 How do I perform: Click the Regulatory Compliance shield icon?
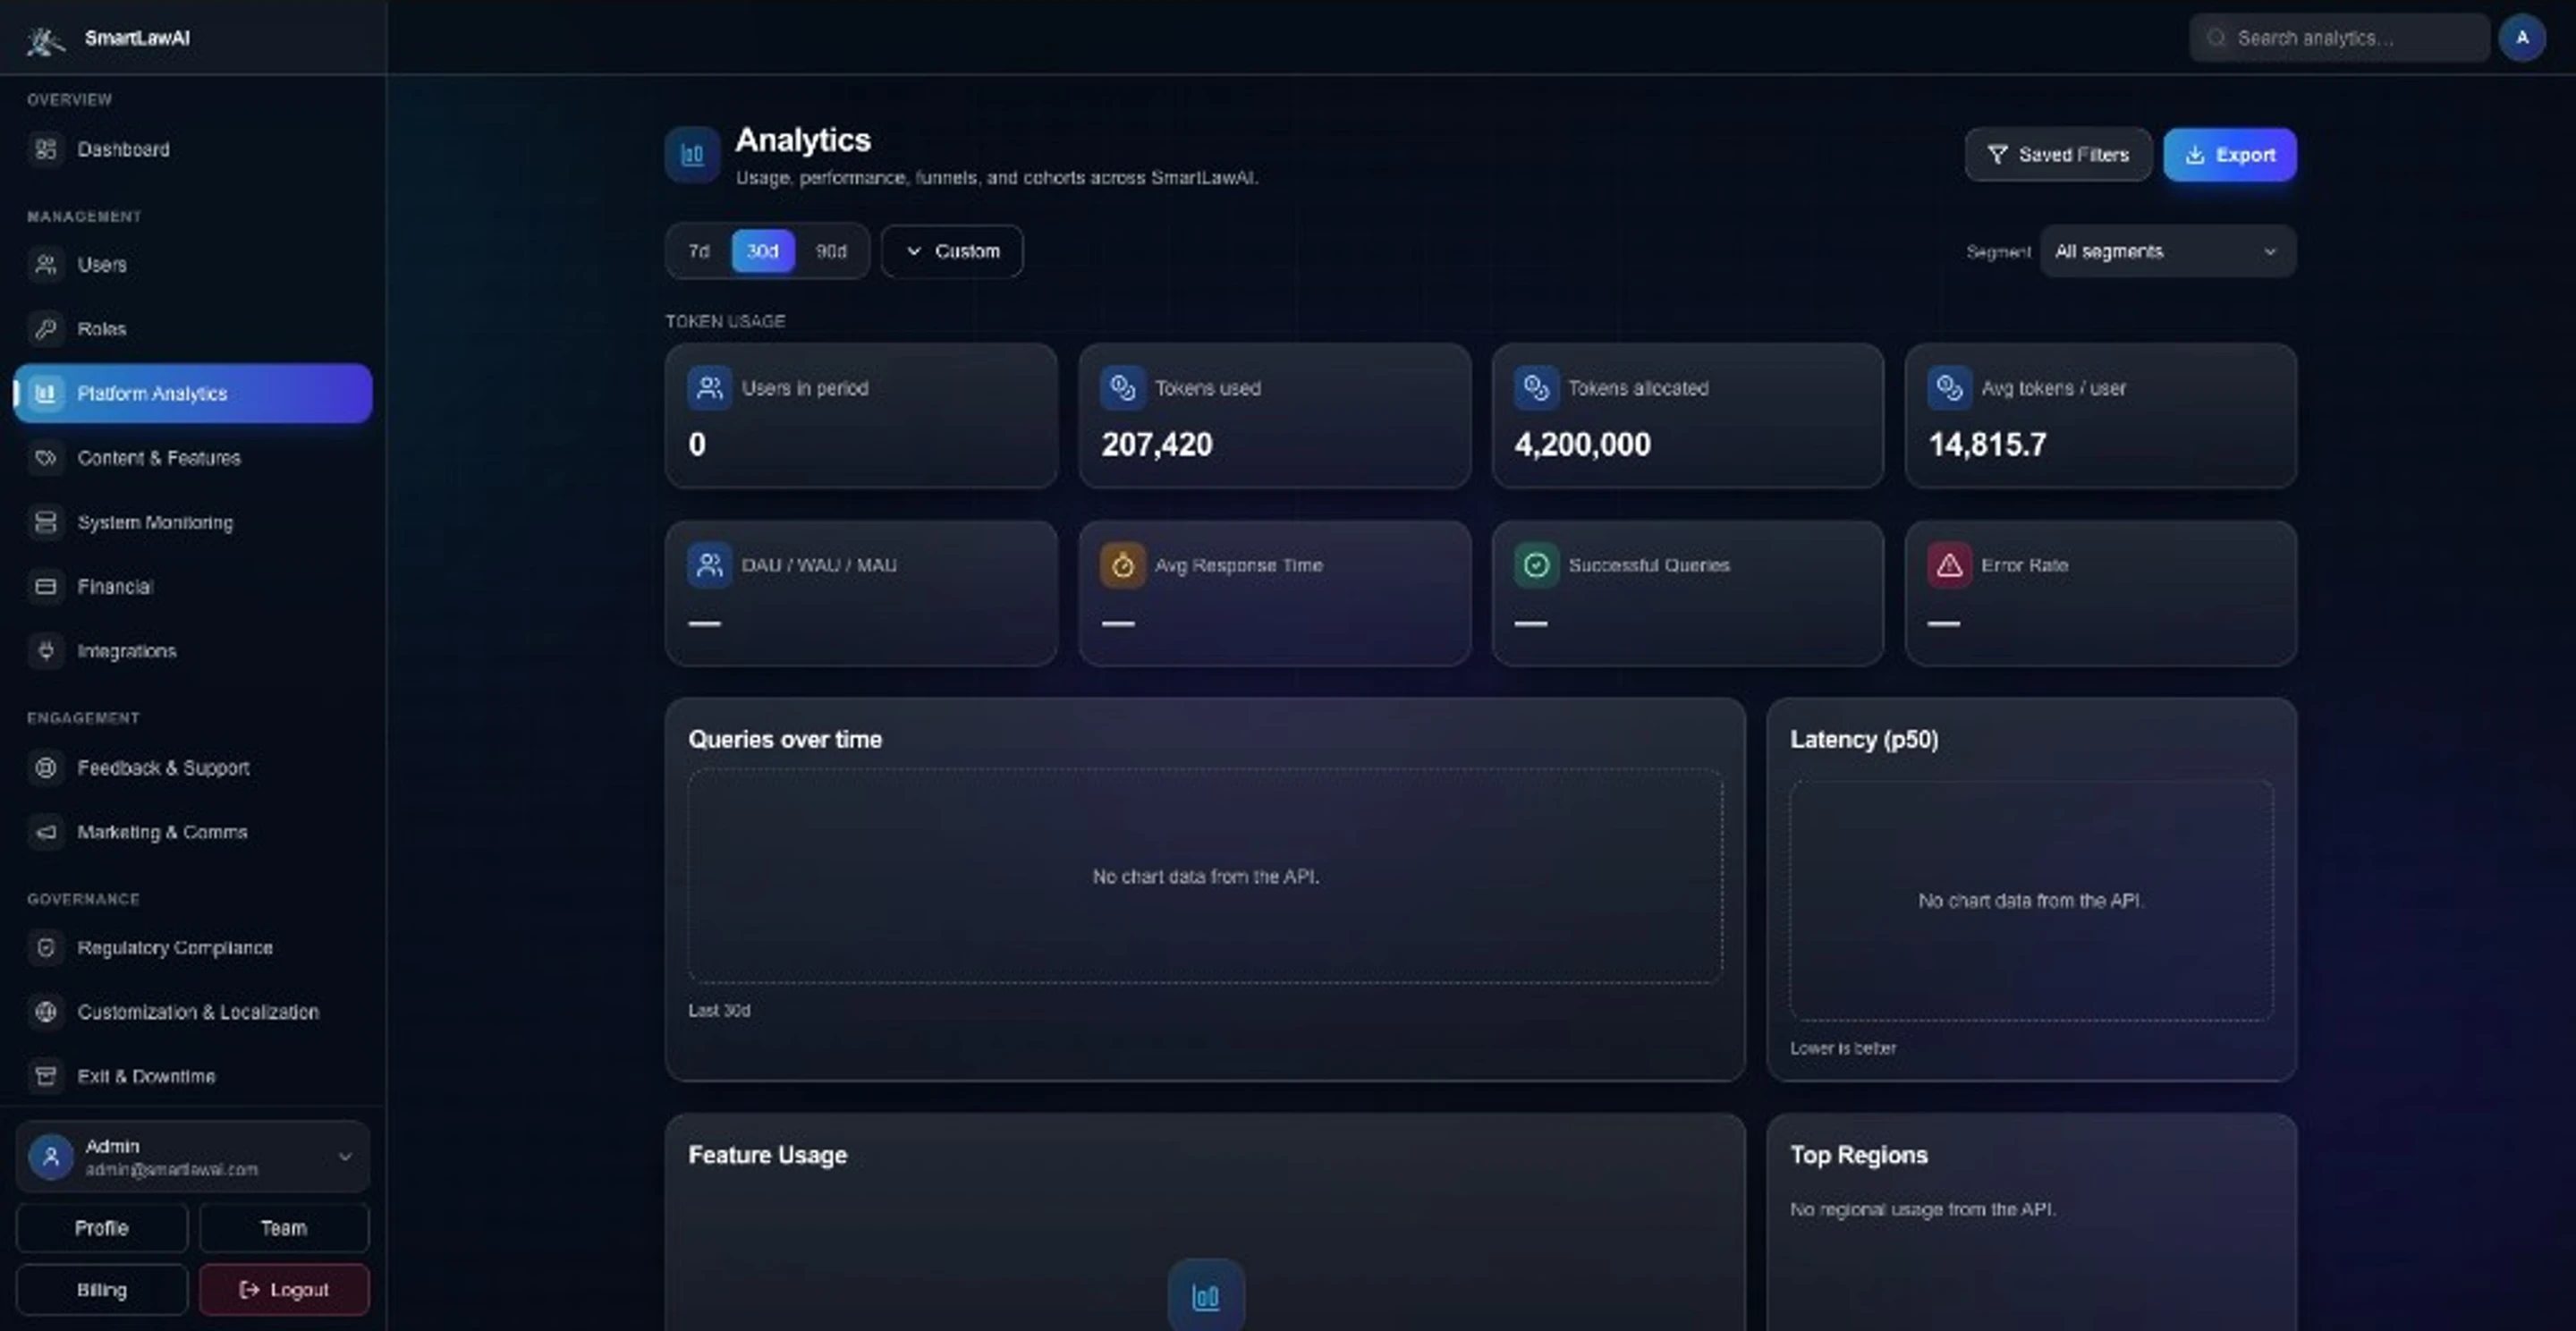46,947
